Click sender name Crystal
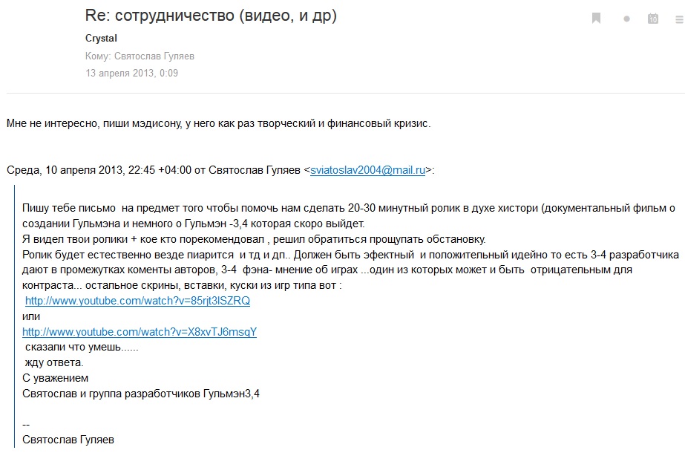The image size is (685, 453). pyautogui.click(x=102, y=38)
